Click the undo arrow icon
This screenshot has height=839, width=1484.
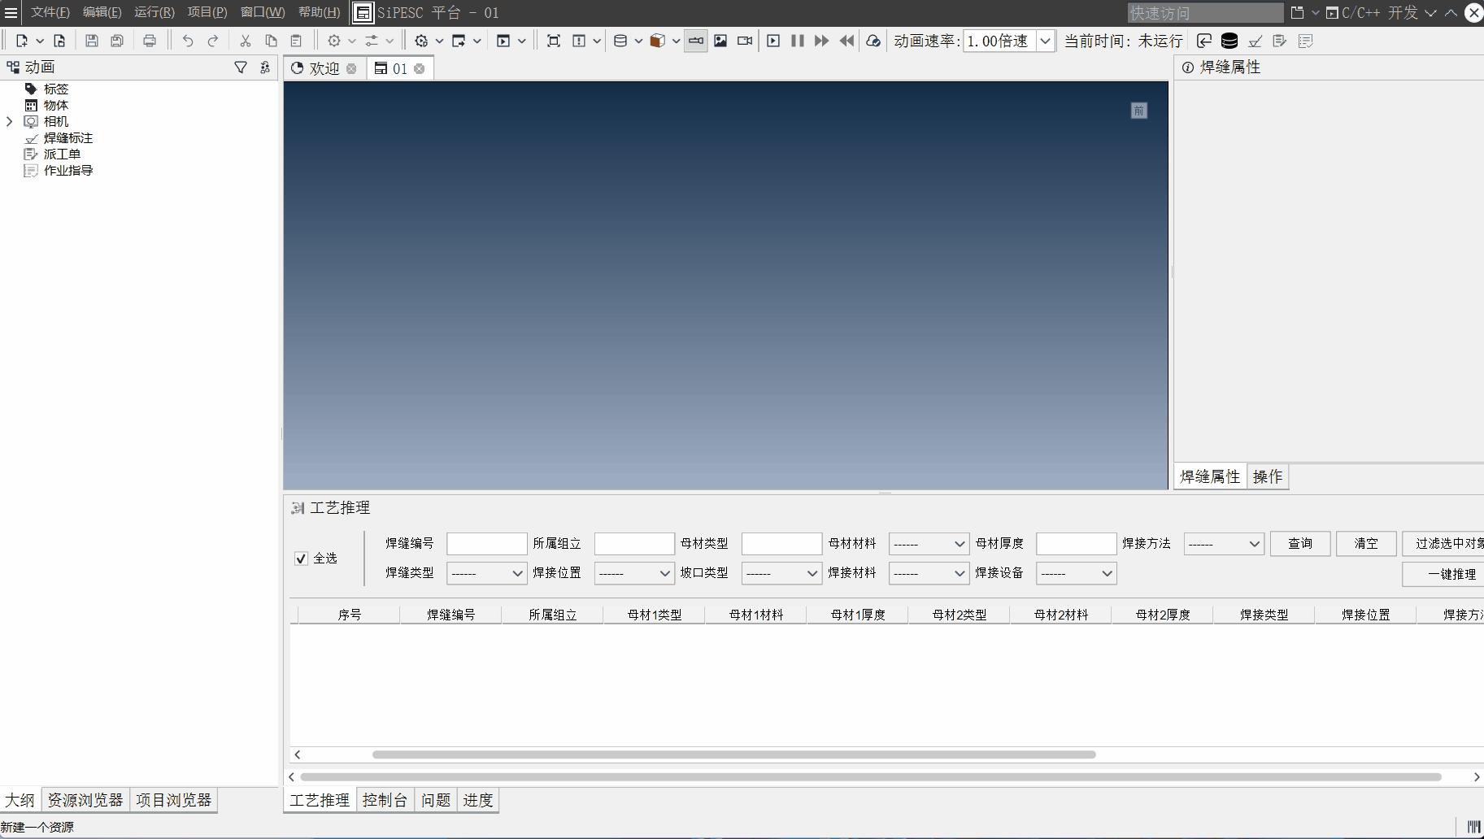(x=188, y=41)
